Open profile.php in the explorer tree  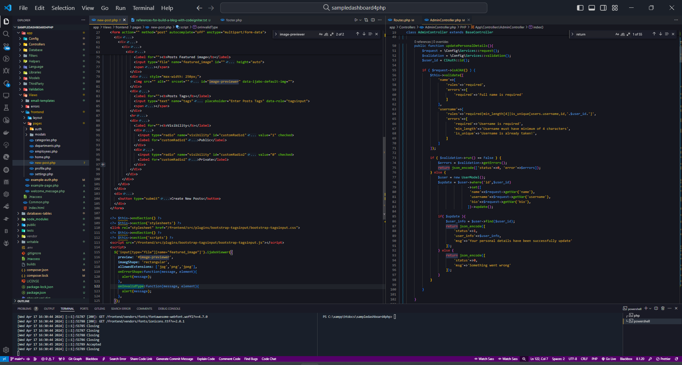coord(43,168)
